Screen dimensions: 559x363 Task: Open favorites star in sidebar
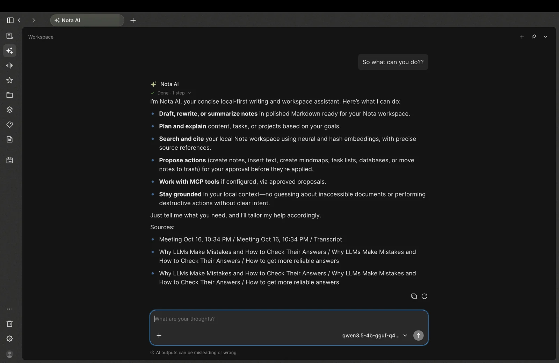[10, 80]
